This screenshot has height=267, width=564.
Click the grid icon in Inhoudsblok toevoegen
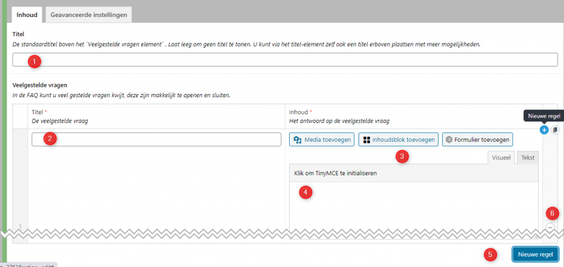point(366,140)
